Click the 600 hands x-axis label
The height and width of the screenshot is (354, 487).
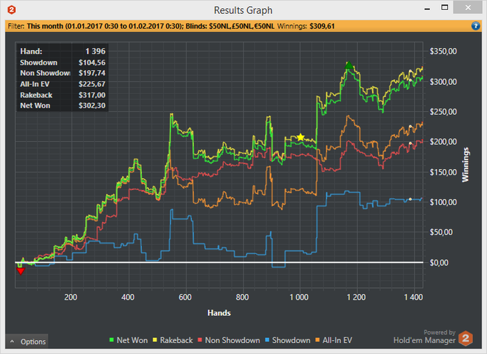[x=185, y=297]
